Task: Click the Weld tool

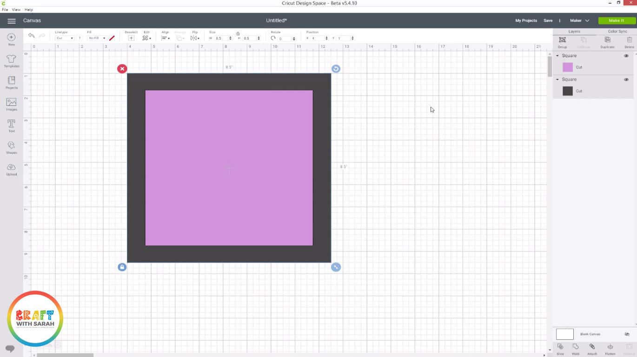Action: (x=575, y=349)
